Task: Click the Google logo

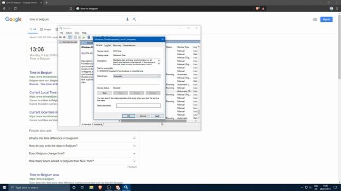Action: tap(13, 19)
